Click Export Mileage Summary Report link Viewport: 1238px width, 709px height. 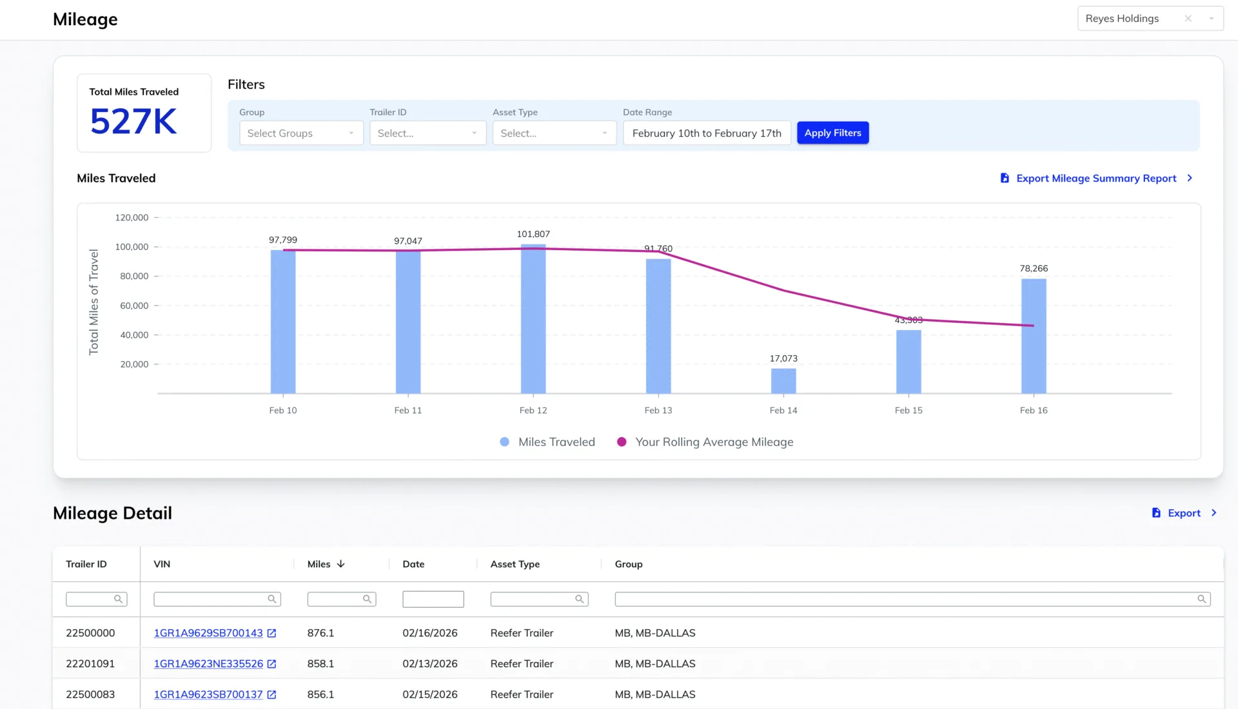pyautogui.click(x=1096, y=179)
